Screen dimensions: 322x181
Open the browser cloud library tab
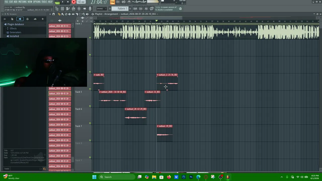point(35,19)
